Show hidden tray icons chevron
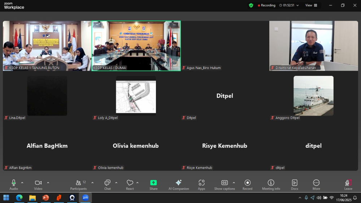This screenshot has height=203, width=361. point(300,198)
